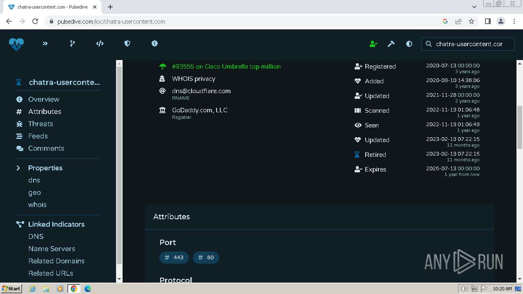Open the API code brackets icon
The height and width of the screenshot is (294, 523).
(x=100, y=44)
